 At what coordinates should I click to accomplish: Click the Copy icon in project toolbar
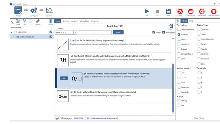coord(18,22)
